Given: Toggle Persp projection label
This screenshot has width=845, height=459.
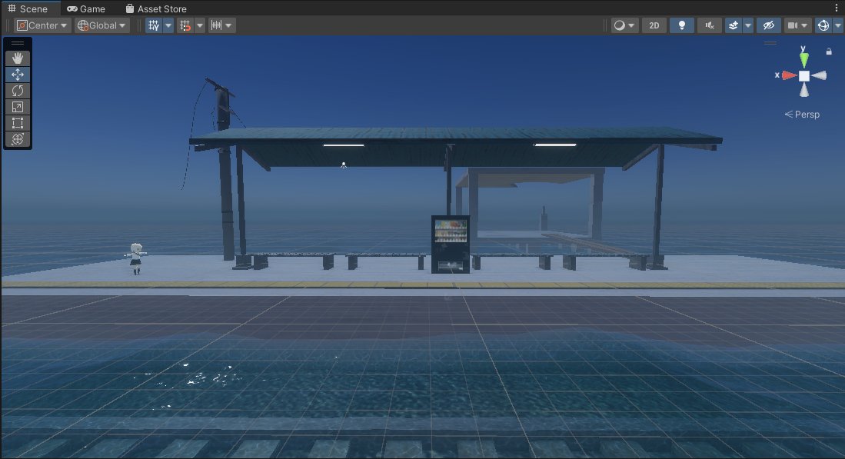Looking at the screenshot, I should point(802,115).
